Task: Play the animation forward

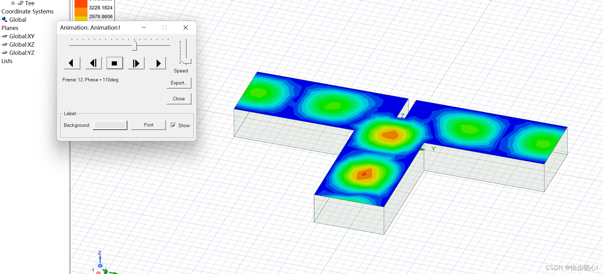Action: pyautogui.click(x=158, y=63)
